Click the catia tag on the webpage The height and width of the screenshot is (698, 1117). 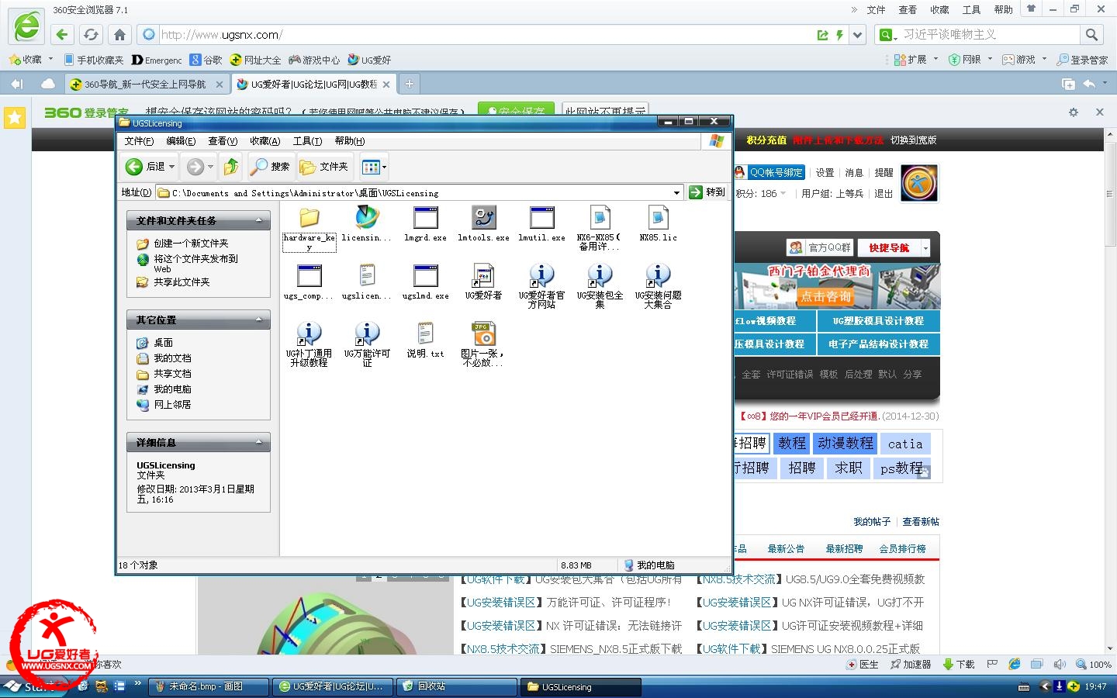pyautogui.click(x=905, y=444)
